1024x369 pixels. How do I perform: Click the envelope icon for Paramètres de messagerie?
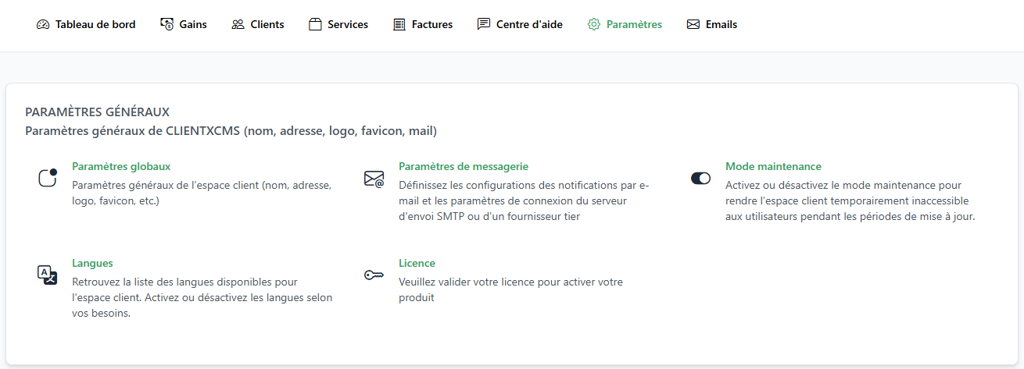374,179
